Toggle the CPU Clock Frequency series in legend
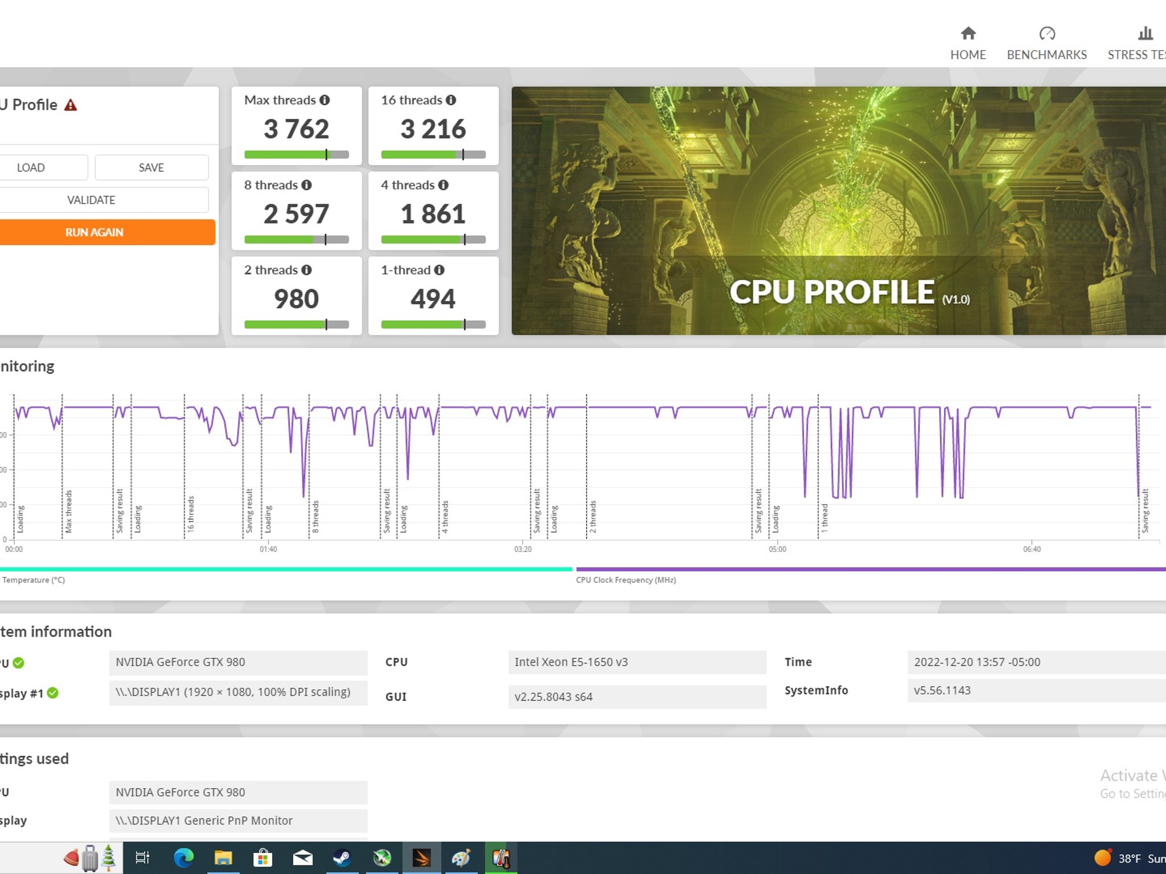This screenshot has width=1166, height=874. click(x=625, y=580)
